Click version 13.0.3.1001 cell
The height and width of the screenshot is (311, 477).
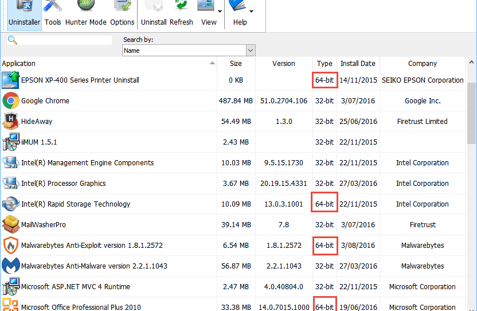284,204
